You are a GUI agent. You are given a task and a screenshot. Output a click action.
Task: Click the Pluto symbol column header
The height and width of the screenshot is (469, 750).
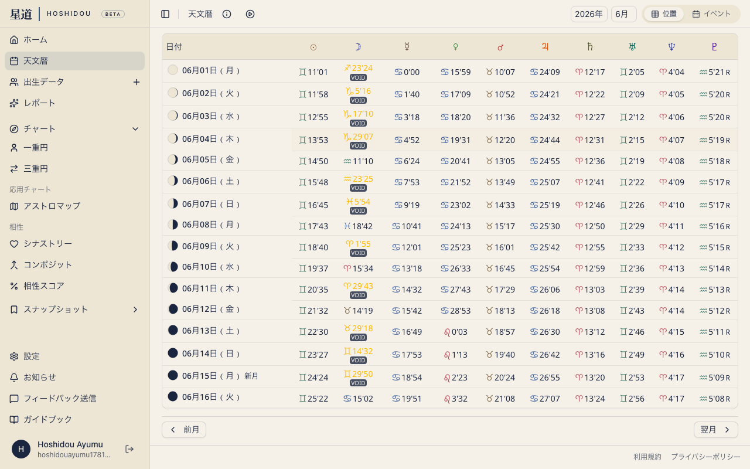[x=714, y=47]
